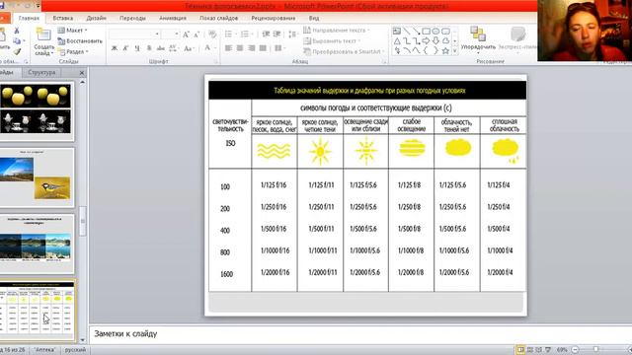Select the text box shape in shapes gallery

[397, 32]
